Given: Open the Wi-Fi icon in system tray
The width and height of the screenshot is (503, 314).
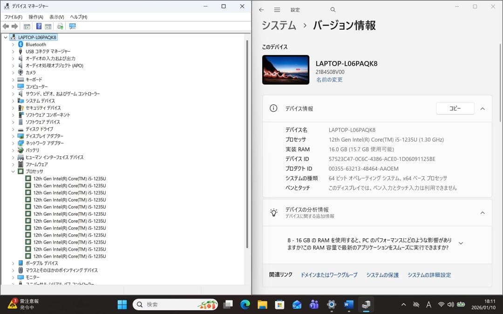Looking at the screenshot, I should pos(441,305).
